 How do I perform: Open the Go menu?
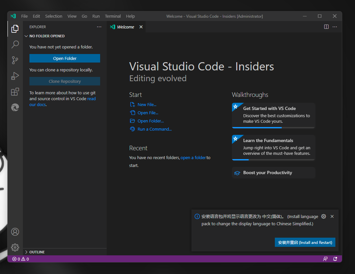(84, 16)
